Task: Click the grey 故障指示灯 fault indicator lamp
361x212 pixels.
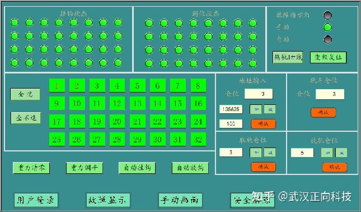Action: point(327,15)
